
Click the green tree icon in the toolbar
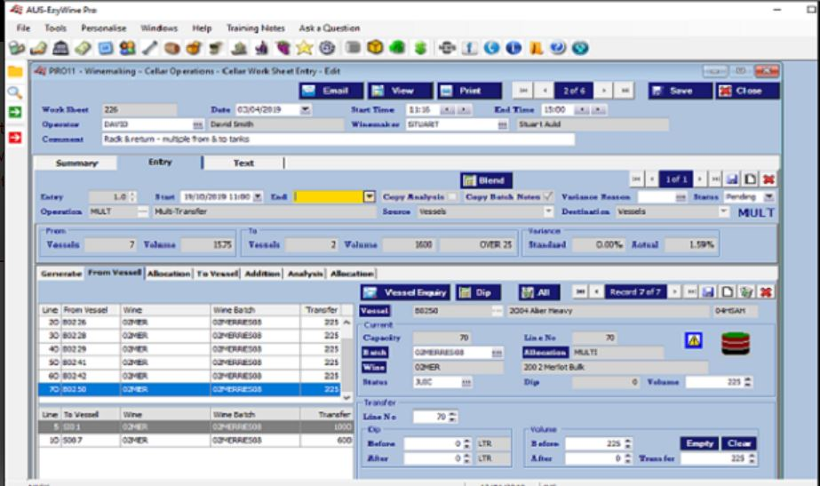click(397, 48)
